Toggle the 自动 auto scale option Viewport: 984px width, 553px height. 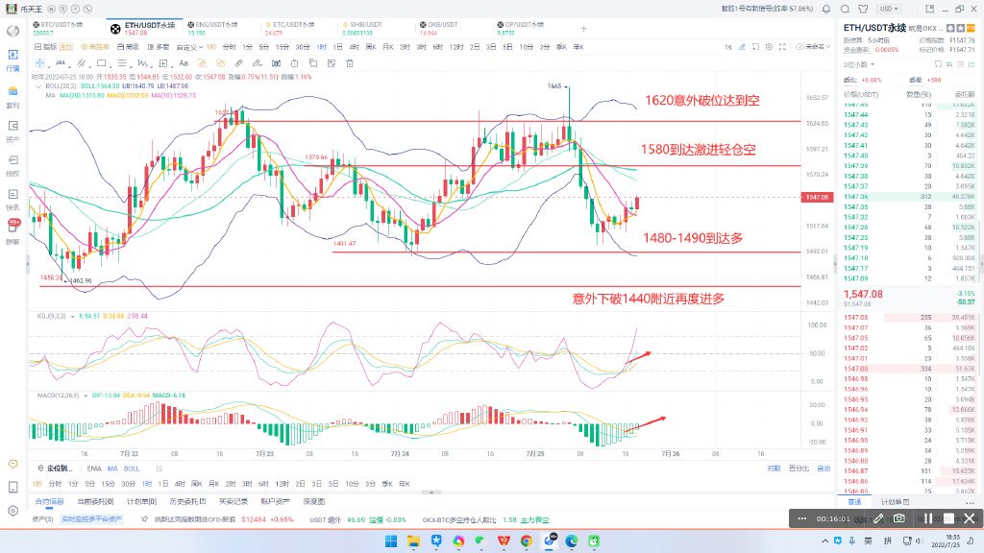pos(822,469)
